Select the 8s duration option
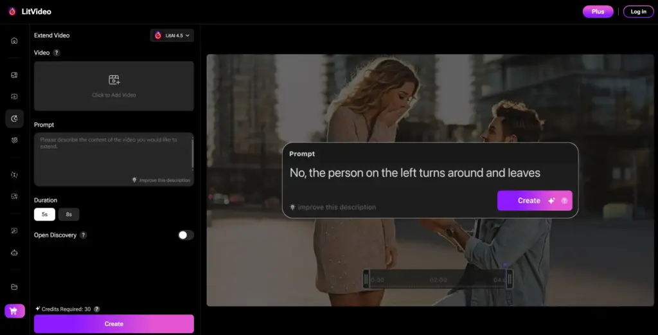 click(x=69, y=214)
